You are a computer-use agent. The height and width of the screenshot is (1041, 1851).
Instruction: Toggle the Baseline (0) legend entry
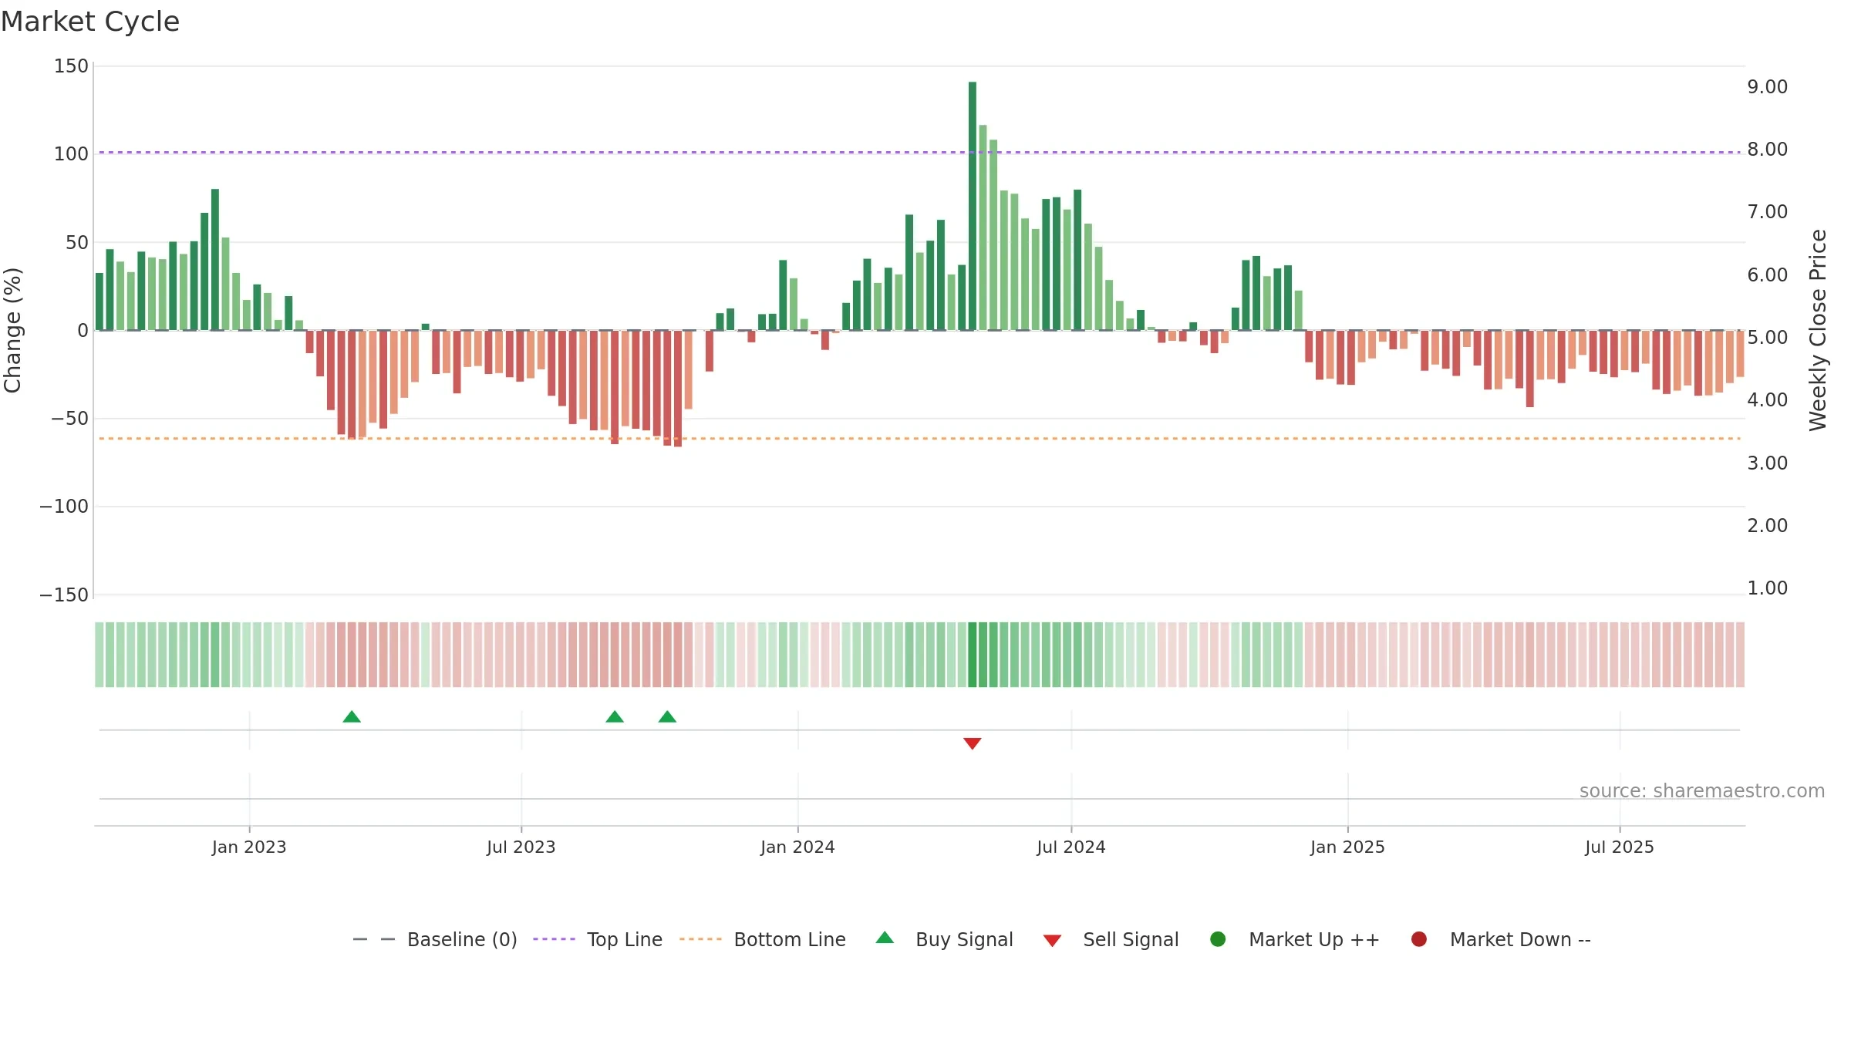pos(434,939)
